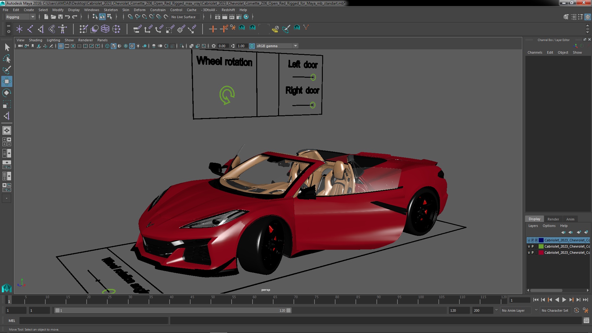Save the current scene with disk icon
Viewport: 592px width, 333px height.
point(60,17)
